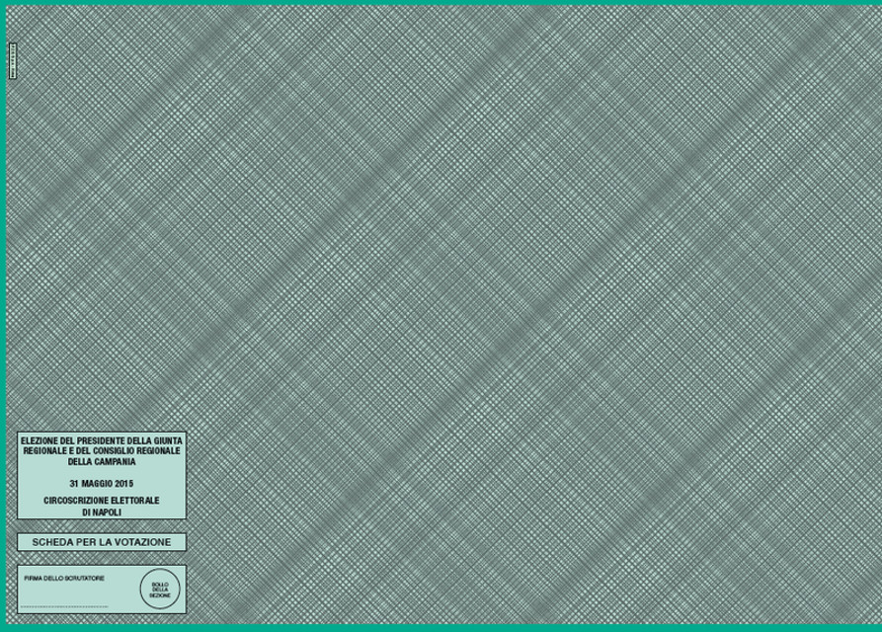Click the small vertical label near top-left

[12, 60]
